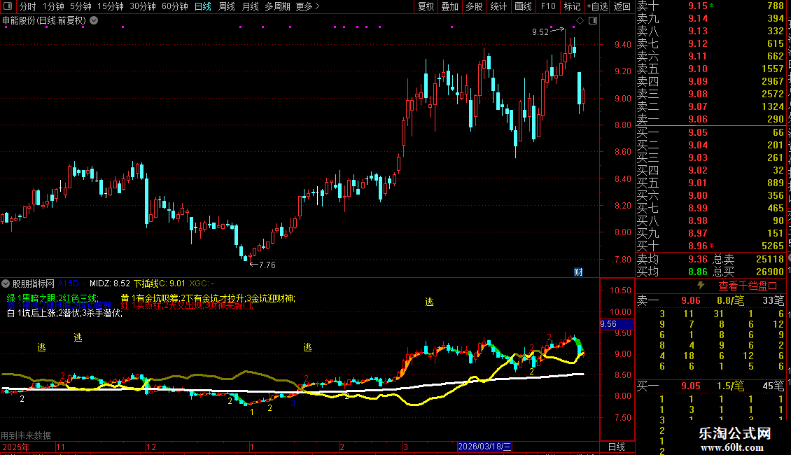Click the 复权 adjustment button
The height and width of the screenshot is (455, 791).
point(426,6)
